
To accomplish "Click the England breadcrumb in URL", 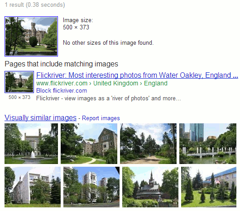I will tap(156, 84).
